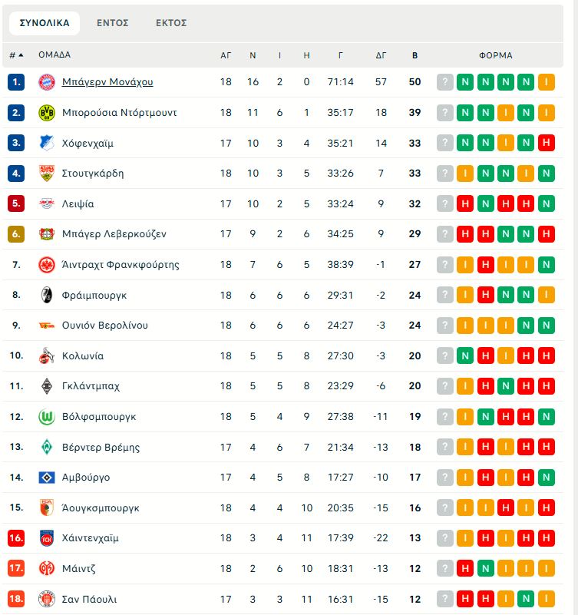Click the Werder Bremen diamond logo
The height and width of the screenshot is (615, 578).
[x=47, y=447]
